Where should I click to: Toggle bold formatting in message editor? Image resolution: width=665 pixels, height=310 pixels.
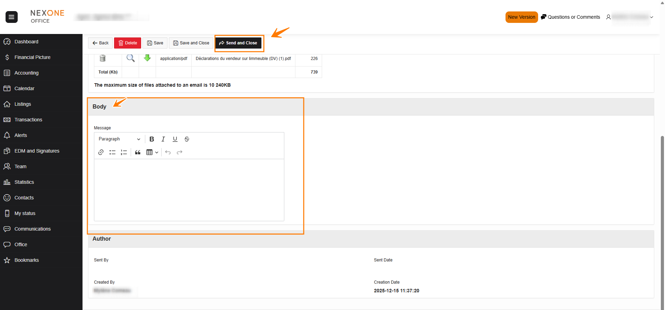[152, 139]
